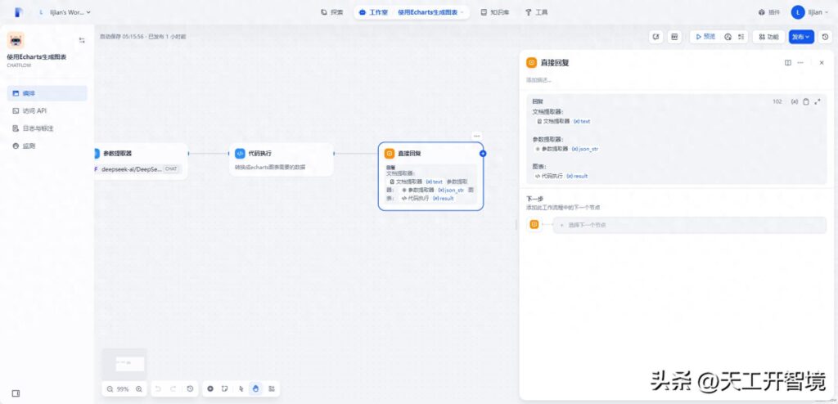
Task: Click the organize nodes icon in bottom toolbar
Action: pyautogui.click(x=272, y=388)
